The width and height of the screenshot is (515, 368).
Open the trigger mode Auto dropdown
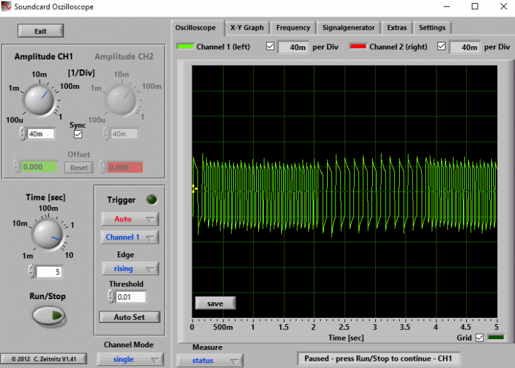pyautogui.click(x=130, y=219)
